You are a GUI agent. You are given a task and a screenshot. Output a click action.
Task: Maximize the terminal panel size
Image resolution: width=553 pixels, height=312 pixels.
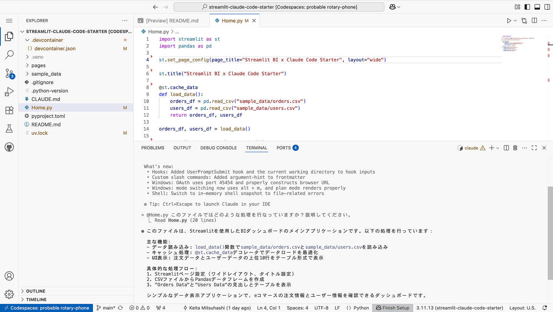(x=534, y=148)
